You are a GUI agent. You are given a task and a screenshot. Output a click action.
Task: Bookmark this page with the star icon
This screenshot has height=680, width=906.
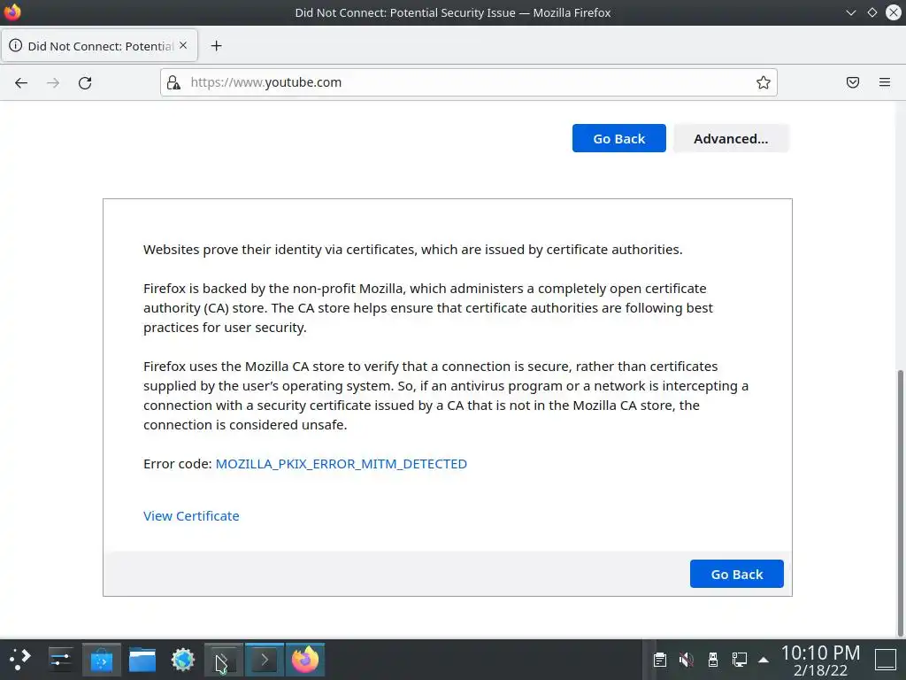(x=764, y=82)
